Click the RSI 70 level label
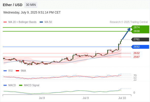 point(135,75)
